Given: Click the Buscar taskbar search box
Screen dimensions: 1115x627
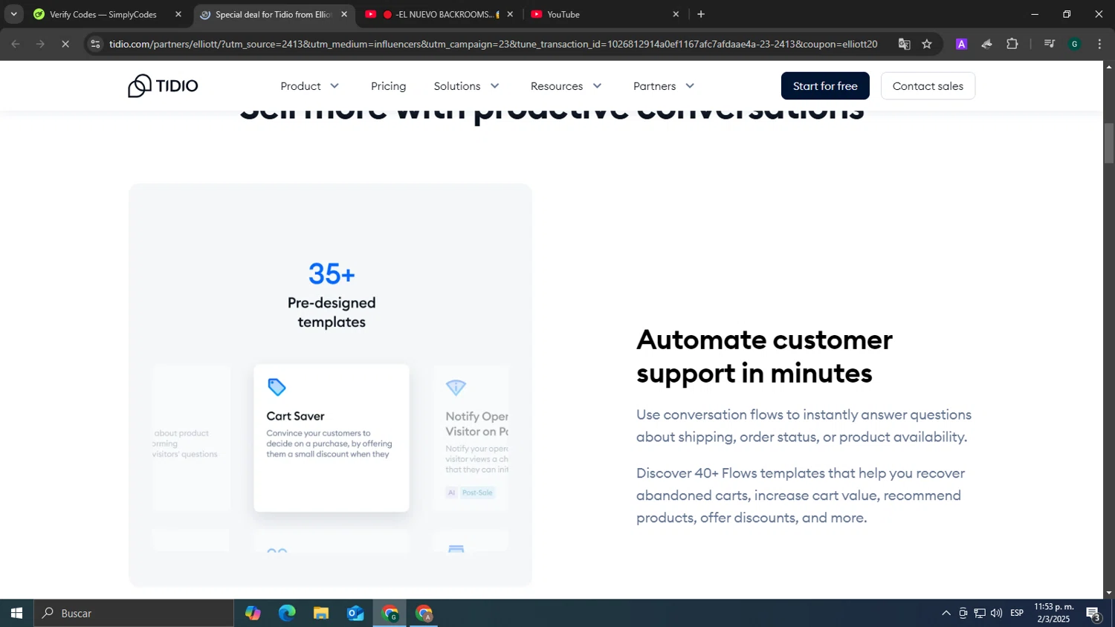Looking at the screenshot, I should (x=134, y=613).
